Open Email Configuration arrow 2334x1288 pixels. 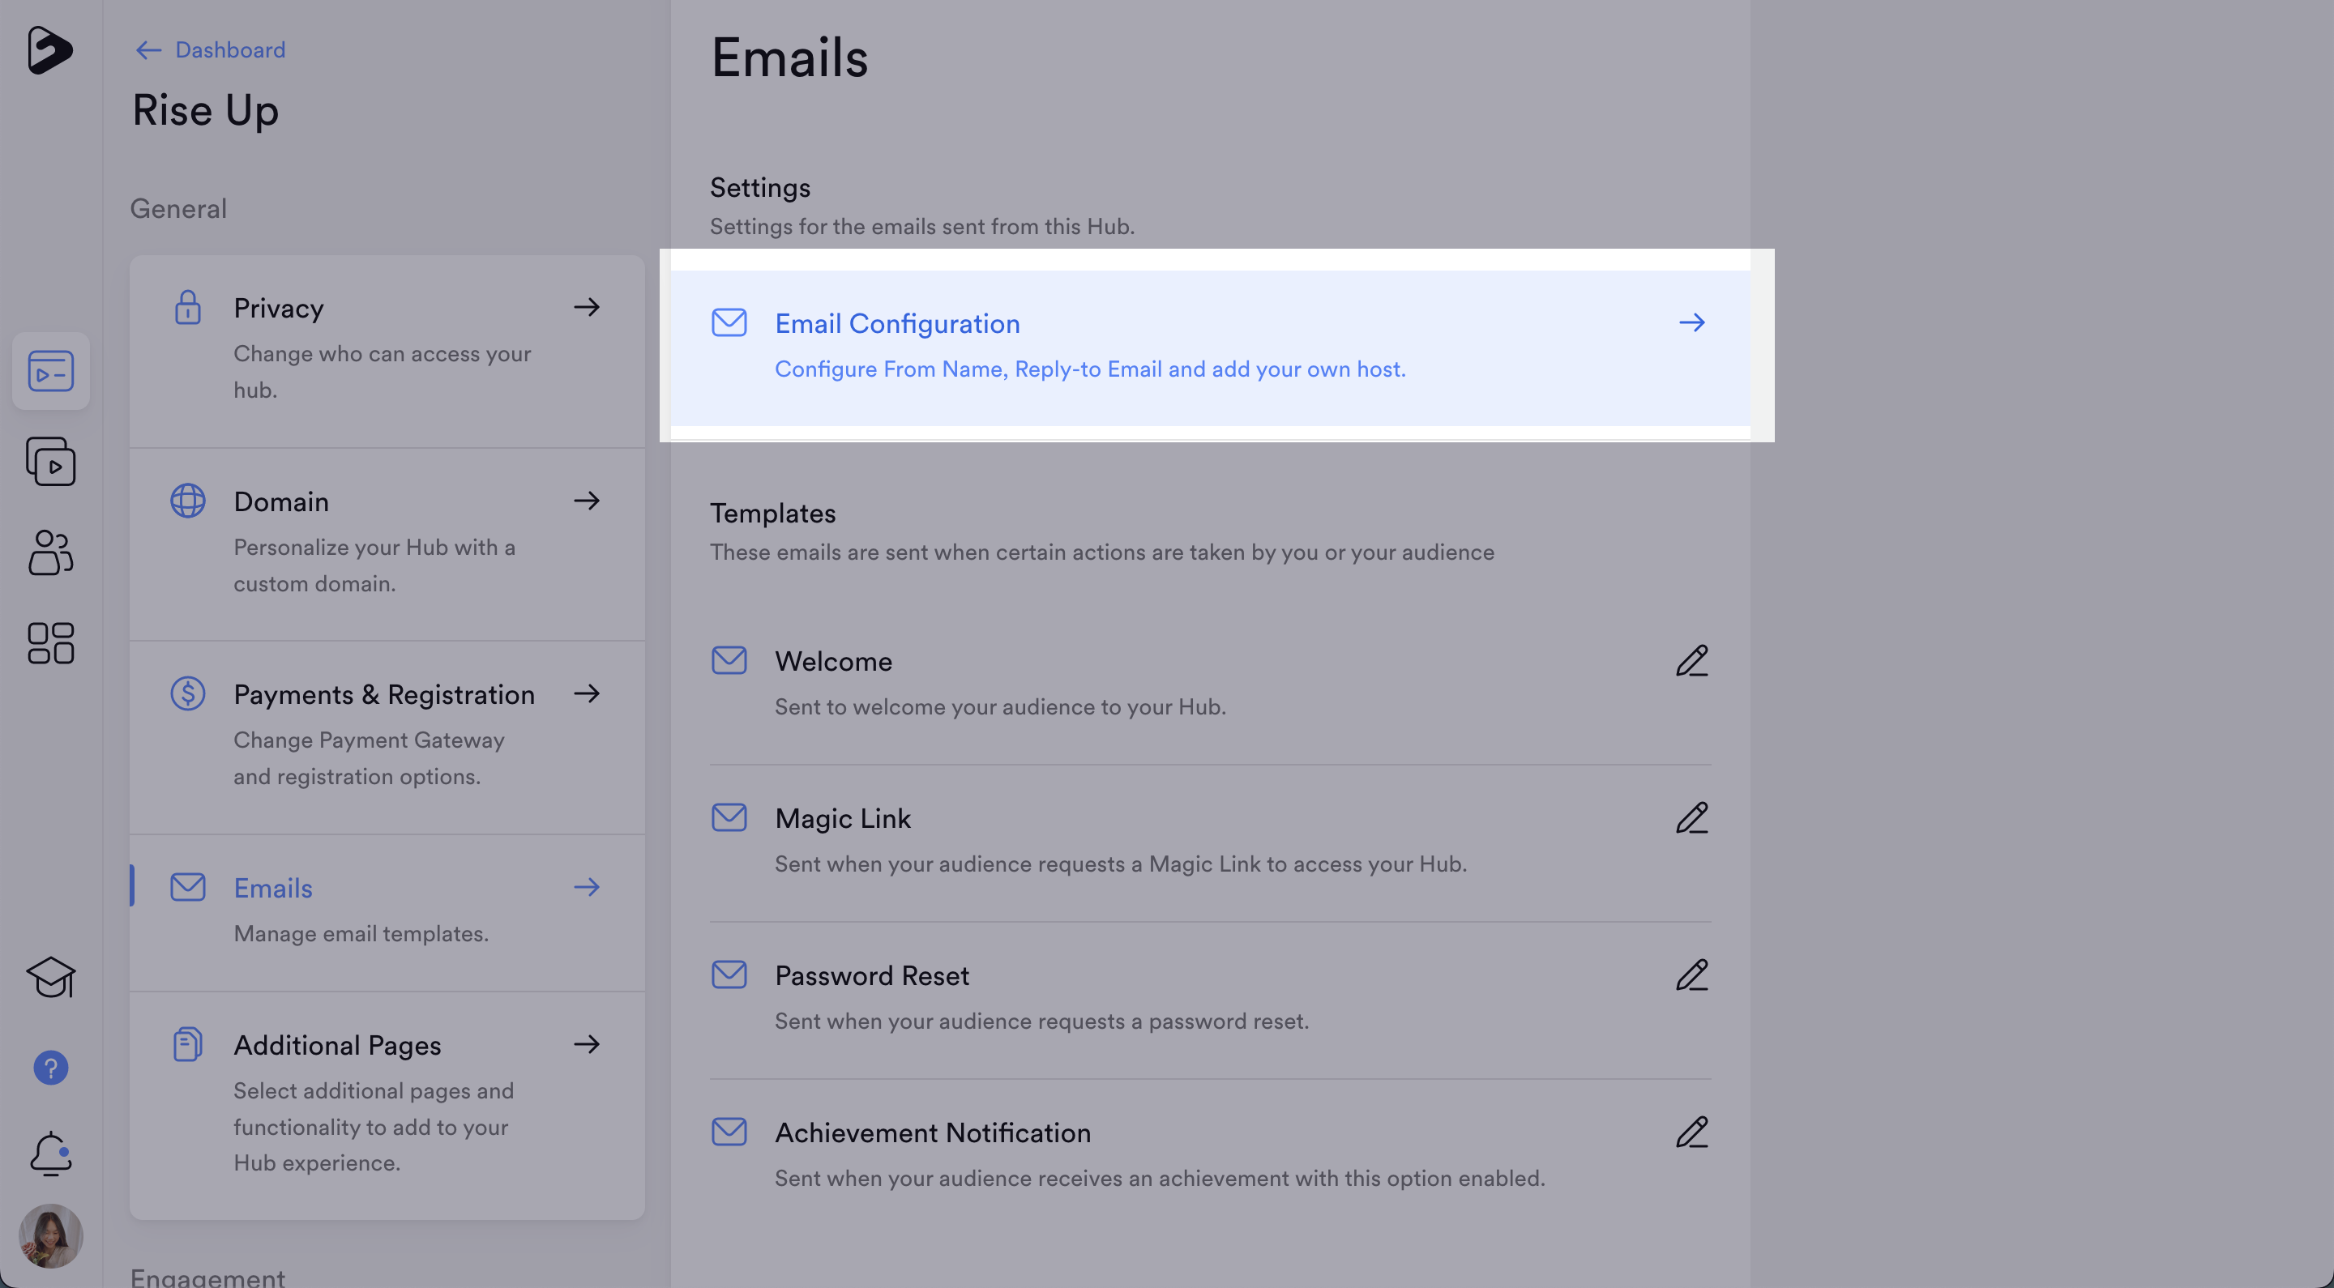point(1691,323)
